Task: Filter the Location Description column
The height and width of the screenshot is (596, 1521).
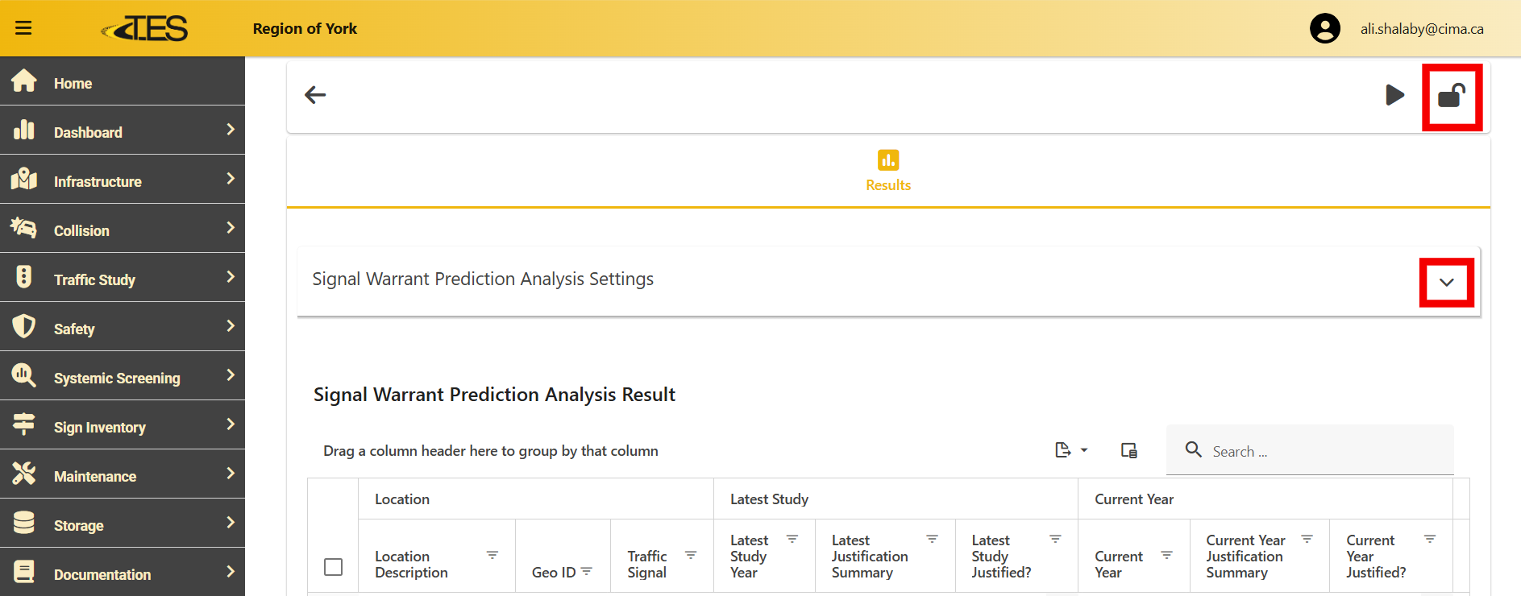Action: point(492,555)
